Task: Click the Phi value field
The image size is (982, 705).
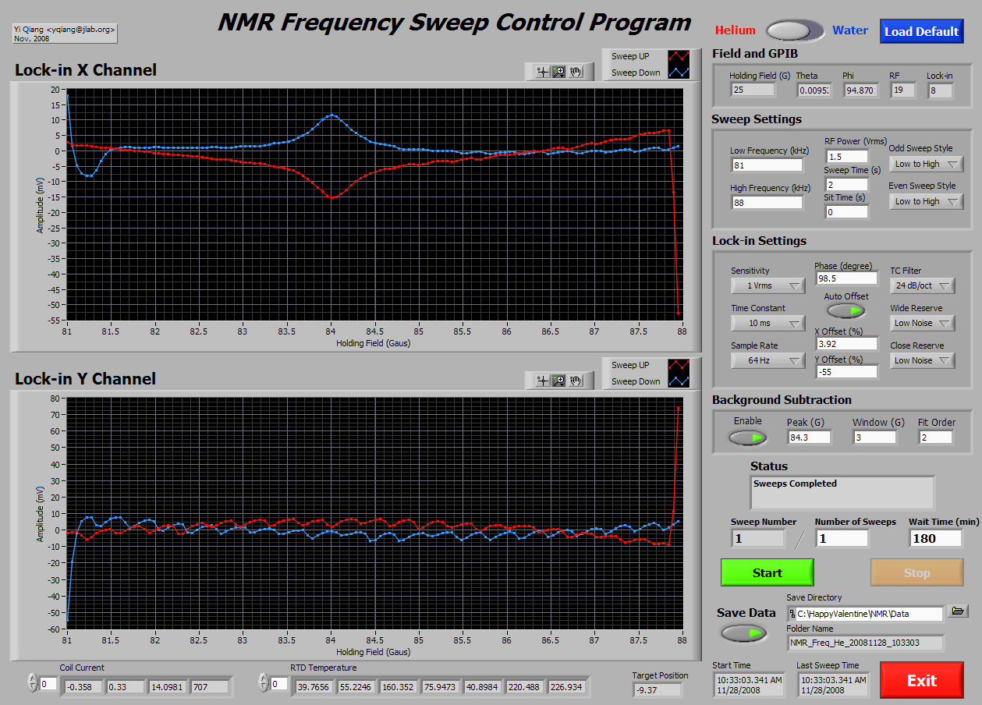Action: click(x=860, y=90)
